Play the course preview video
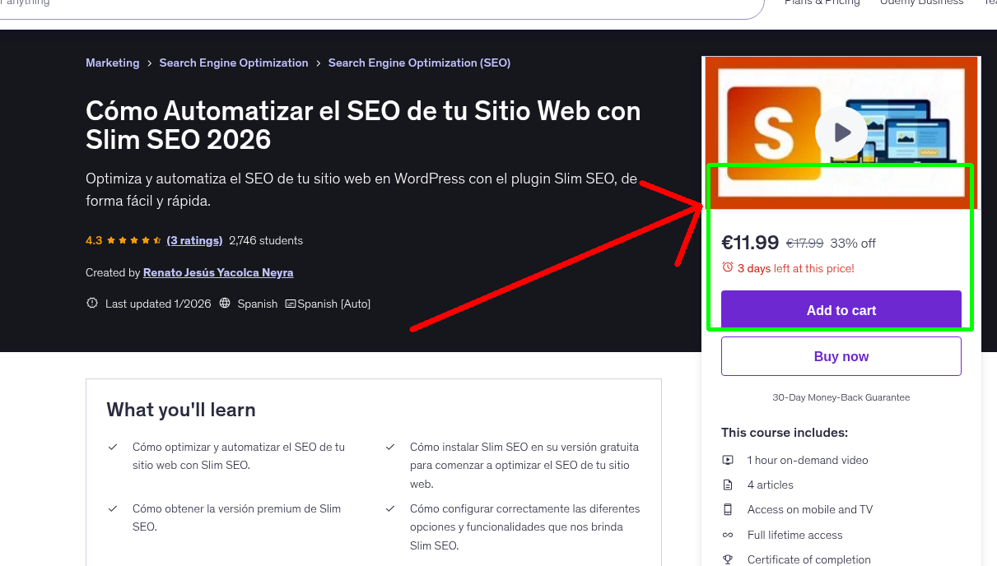Image resolution: width=997 pixels, height=566 pixels. pos(841,132)
